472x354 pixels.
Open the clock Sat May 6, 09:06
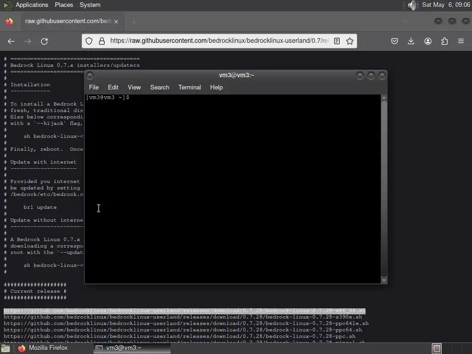coord(446,5)
